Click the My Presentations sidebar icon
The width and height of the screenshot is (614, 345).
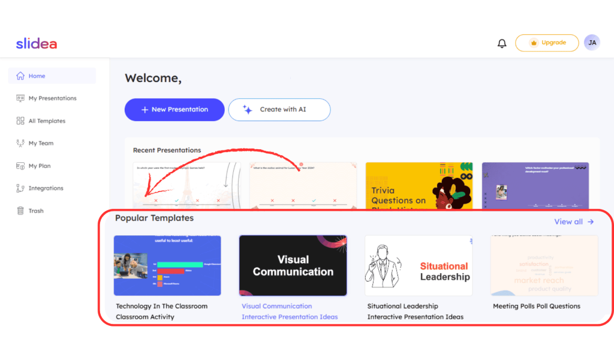[20, 98]
